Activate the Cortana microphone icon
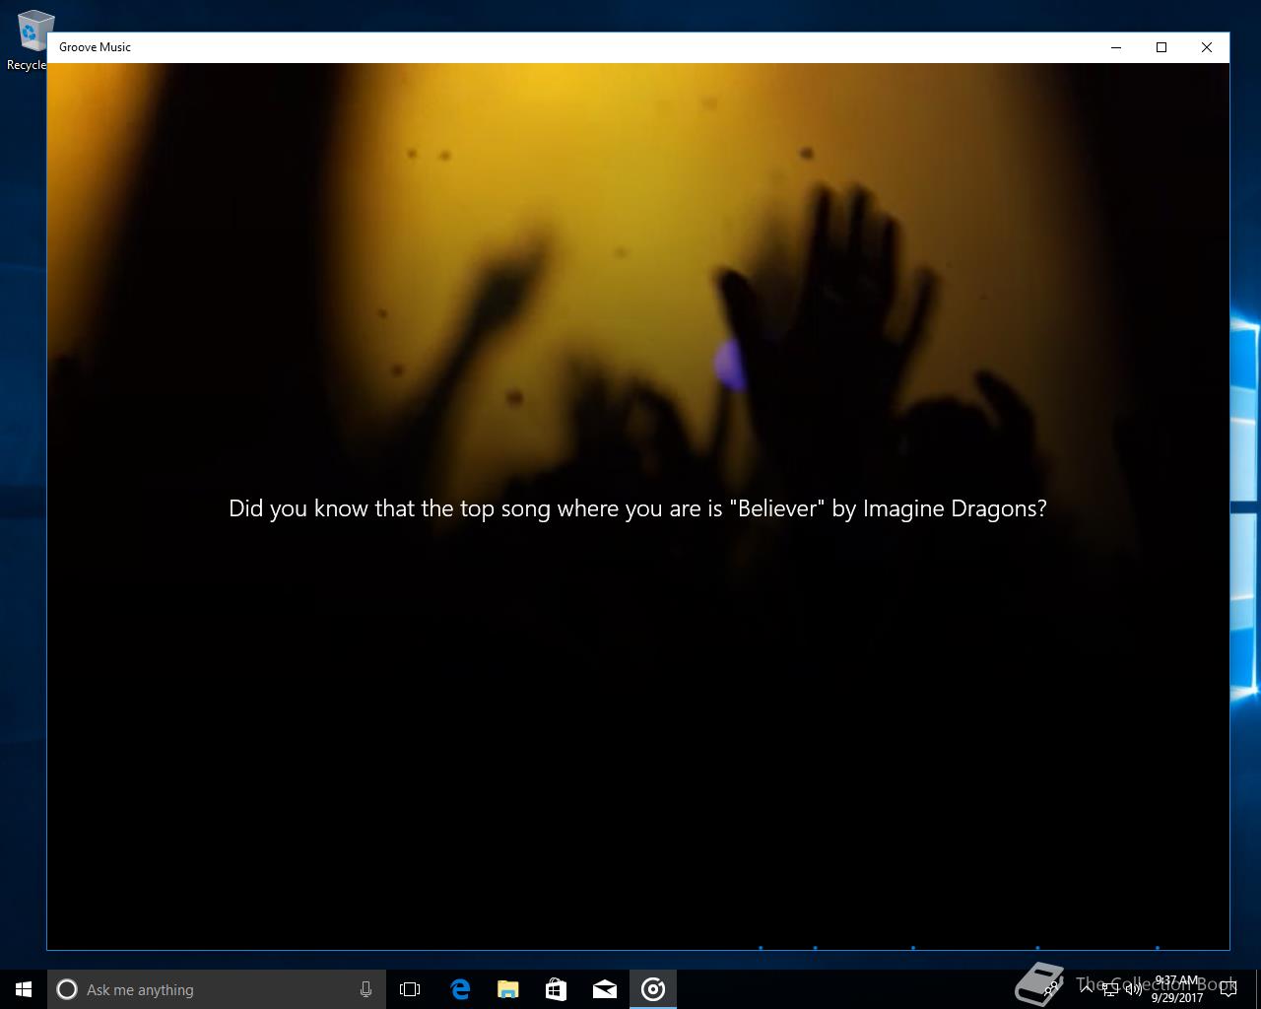The width and height of the screenshot is (1261, 1009). click(x=365, y=989)
